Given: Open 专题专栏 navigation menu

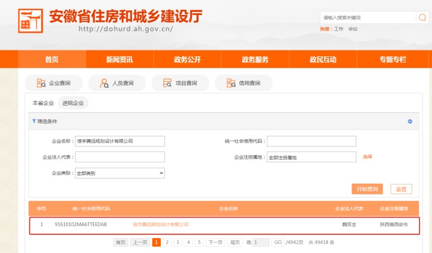Looking at the screenshot, I should (x=392, y=59).
